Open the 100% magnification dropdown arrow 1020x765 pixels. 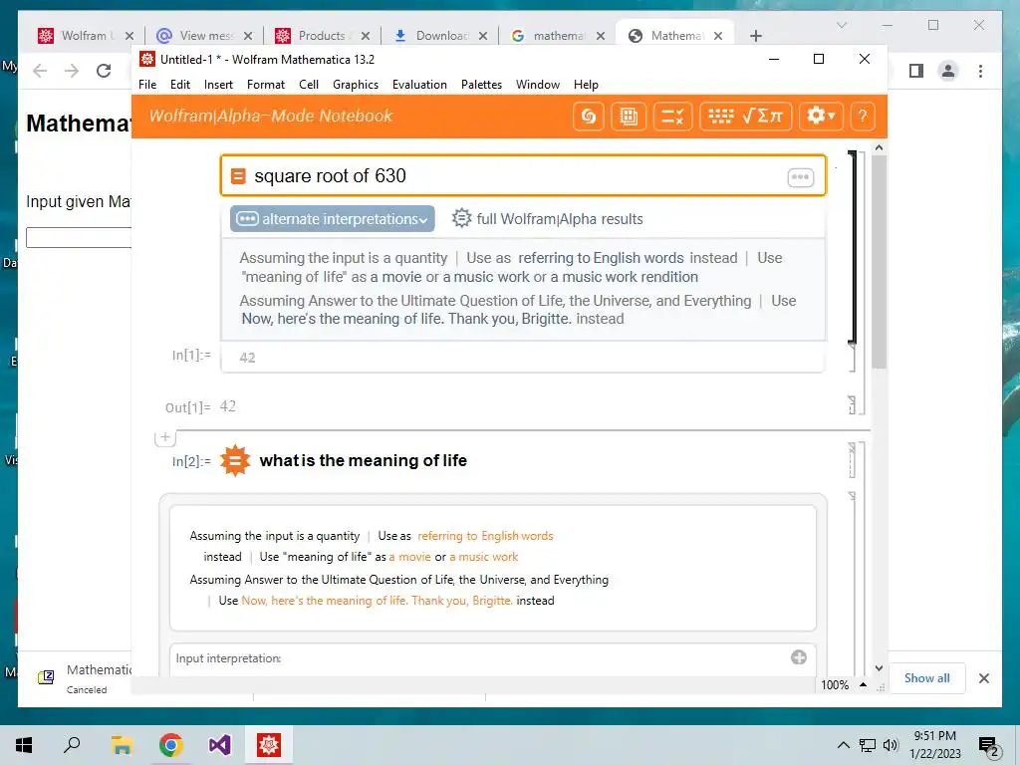pyautogui.click(x=863, y=685)
